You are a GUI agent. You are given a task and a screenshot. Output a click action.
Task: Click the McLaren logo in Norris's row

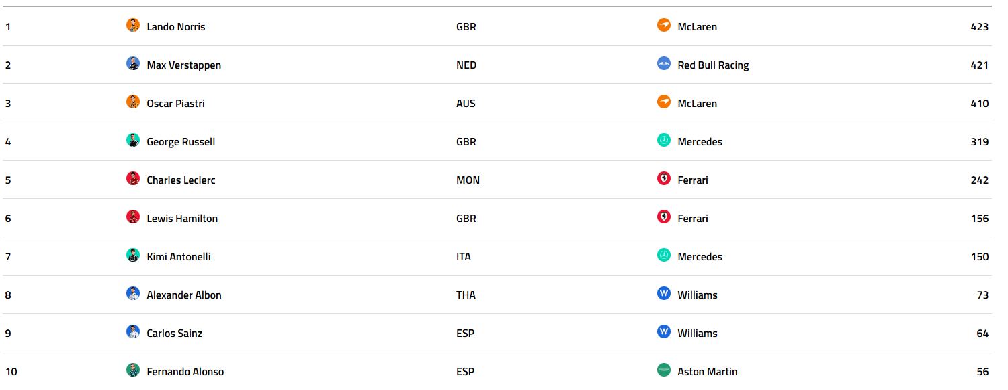click(664, 26)
